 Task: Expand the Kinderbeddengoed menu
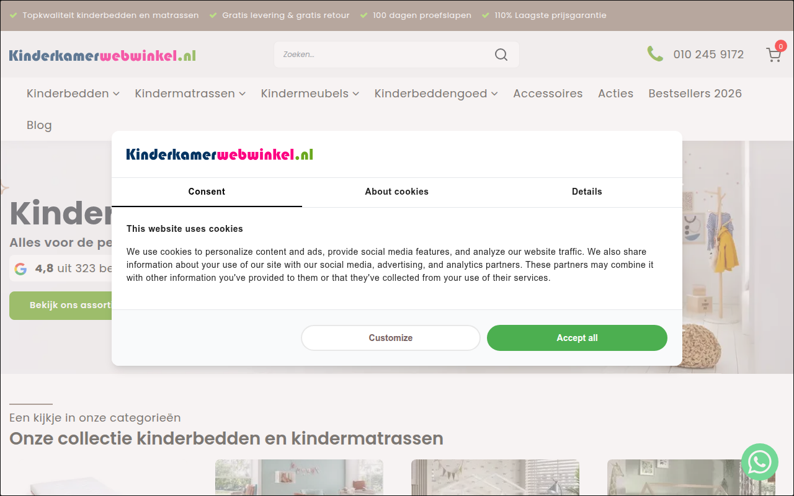pos(436,94)
